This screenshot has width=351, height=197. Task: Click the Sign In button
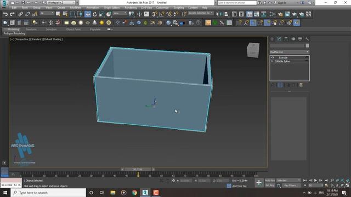(282, 3)
